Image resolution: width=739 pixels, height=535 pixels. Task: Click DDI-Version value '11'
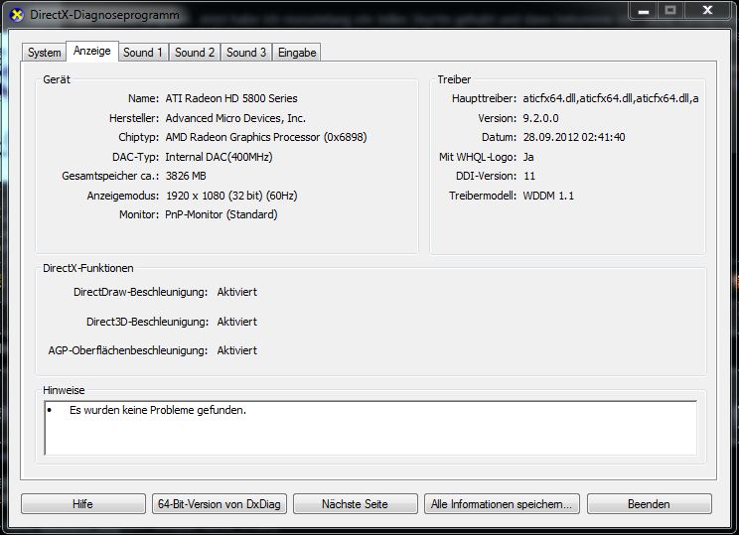[529, 176]
